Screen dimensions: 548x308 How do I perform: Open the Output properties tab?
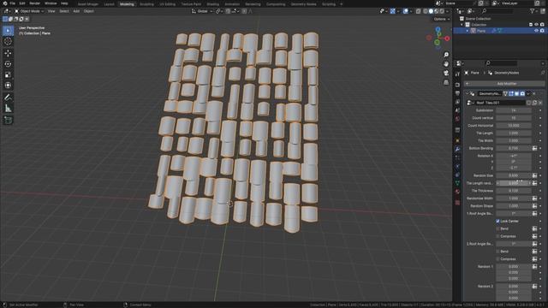(x=457, y=93)
